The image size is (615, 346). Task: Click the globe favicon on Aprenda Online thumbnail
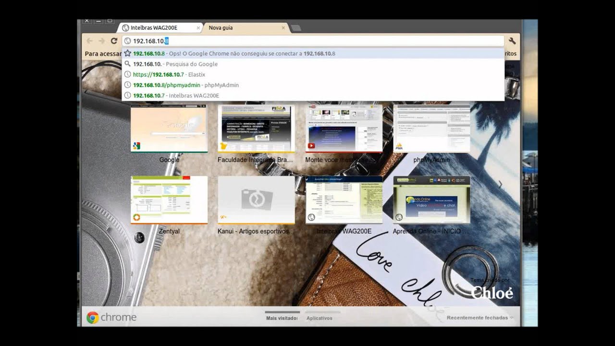pyautogui.click(x=399, y=218)
